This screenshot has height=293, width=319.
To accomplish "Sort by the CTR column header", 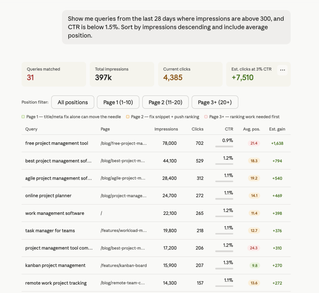I will (229, 129).
